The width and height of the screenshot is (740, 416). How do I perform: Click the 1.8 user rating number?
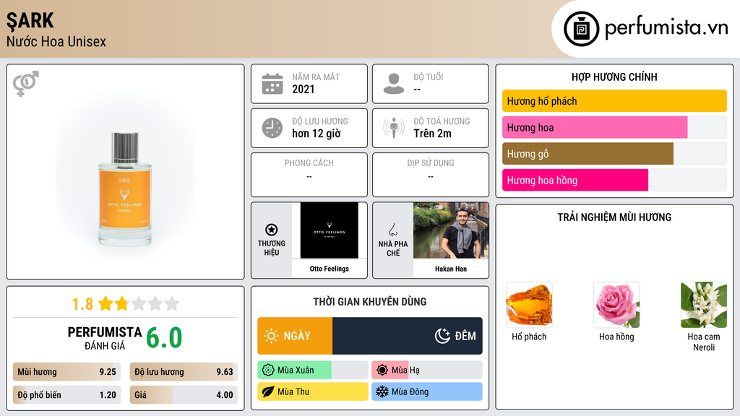pyautogui.click(x=82, y=304)
